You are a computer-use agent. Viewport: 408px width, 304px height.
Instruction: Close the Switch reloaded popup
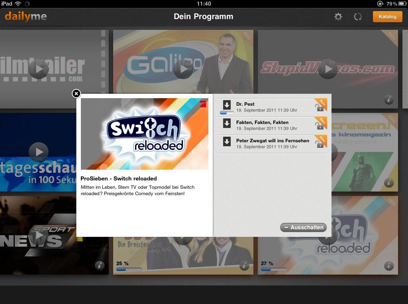tap(76, 93)
